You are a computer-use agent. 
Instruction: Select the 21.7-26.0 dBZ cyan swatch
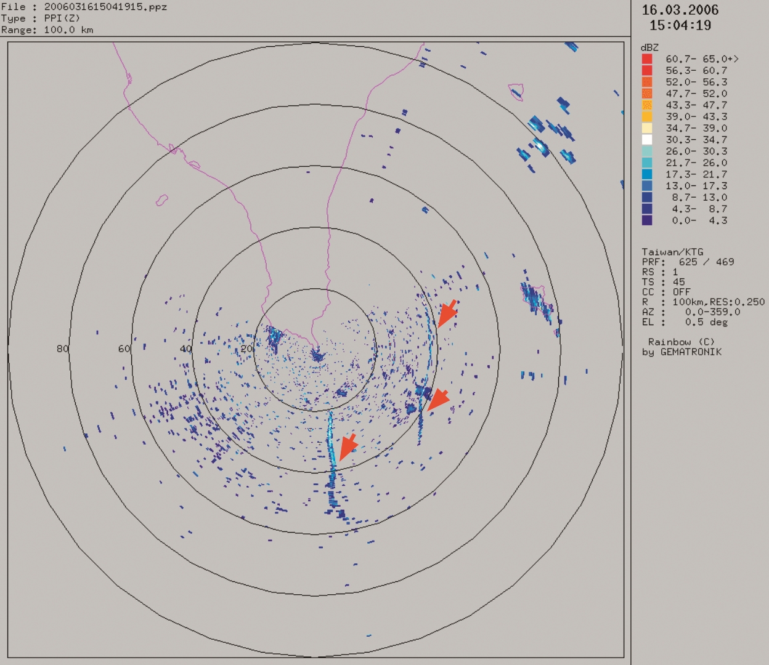(647, 163)
